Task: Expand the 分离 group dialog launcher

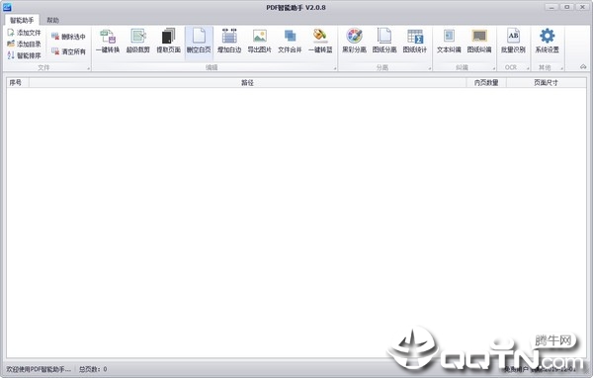Action: [430, 68]
